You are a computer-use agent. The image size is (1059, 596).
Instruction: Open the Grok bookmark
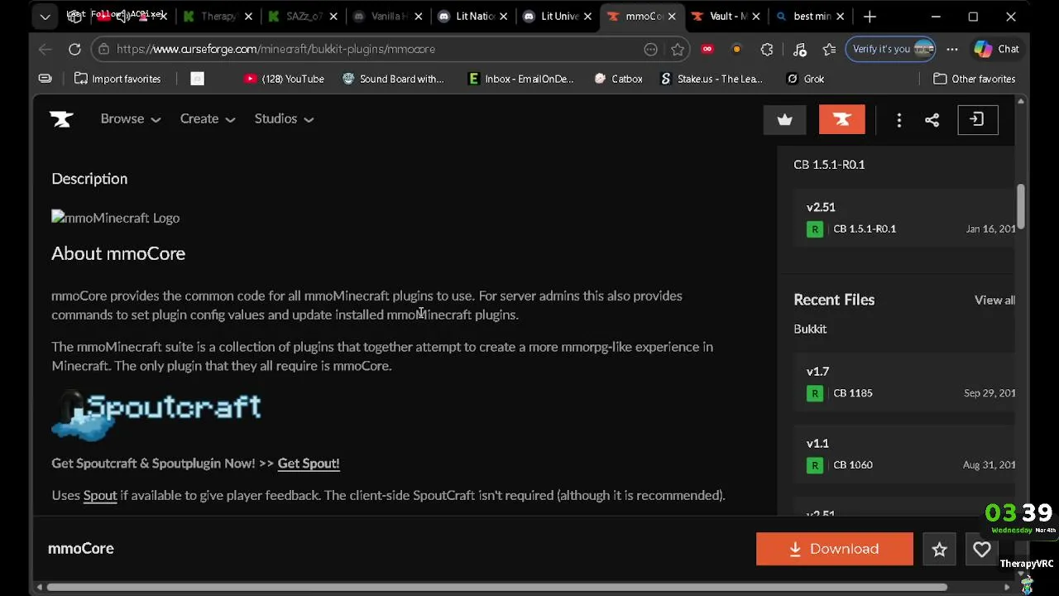tap(805, 79)
